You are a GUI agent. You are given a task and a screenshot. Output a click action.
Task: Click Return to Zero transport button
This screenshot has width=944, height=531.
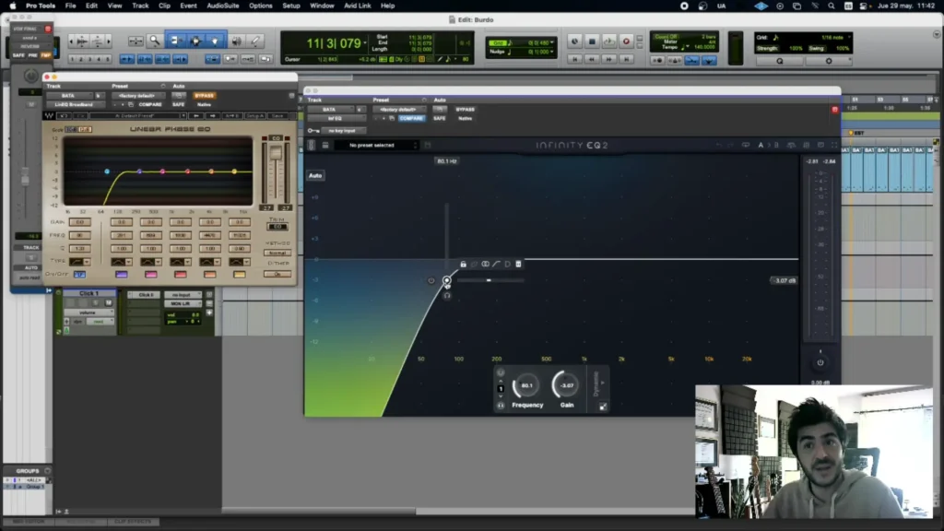575,60
